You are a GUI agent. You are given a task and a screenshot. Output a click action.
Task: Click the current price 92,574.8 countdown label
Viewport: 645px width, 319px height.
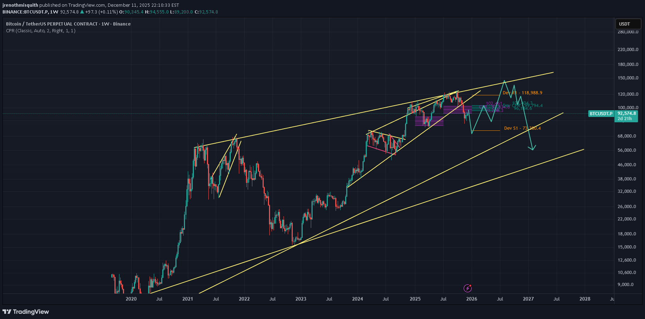[x=626, y=116]
